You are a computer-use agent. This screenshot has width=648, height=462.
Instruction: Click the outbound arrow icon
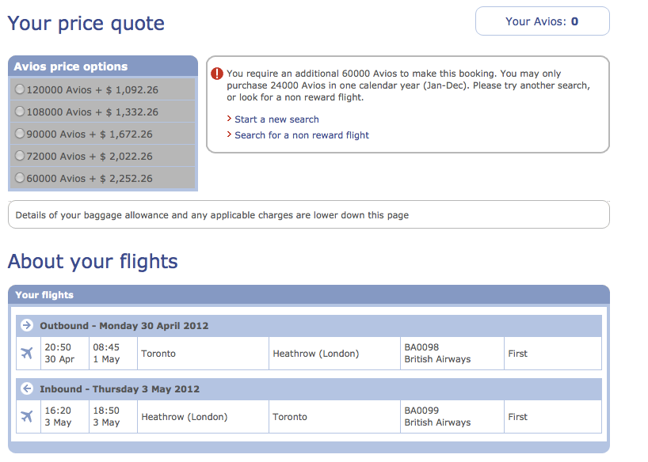click(27, 325)
